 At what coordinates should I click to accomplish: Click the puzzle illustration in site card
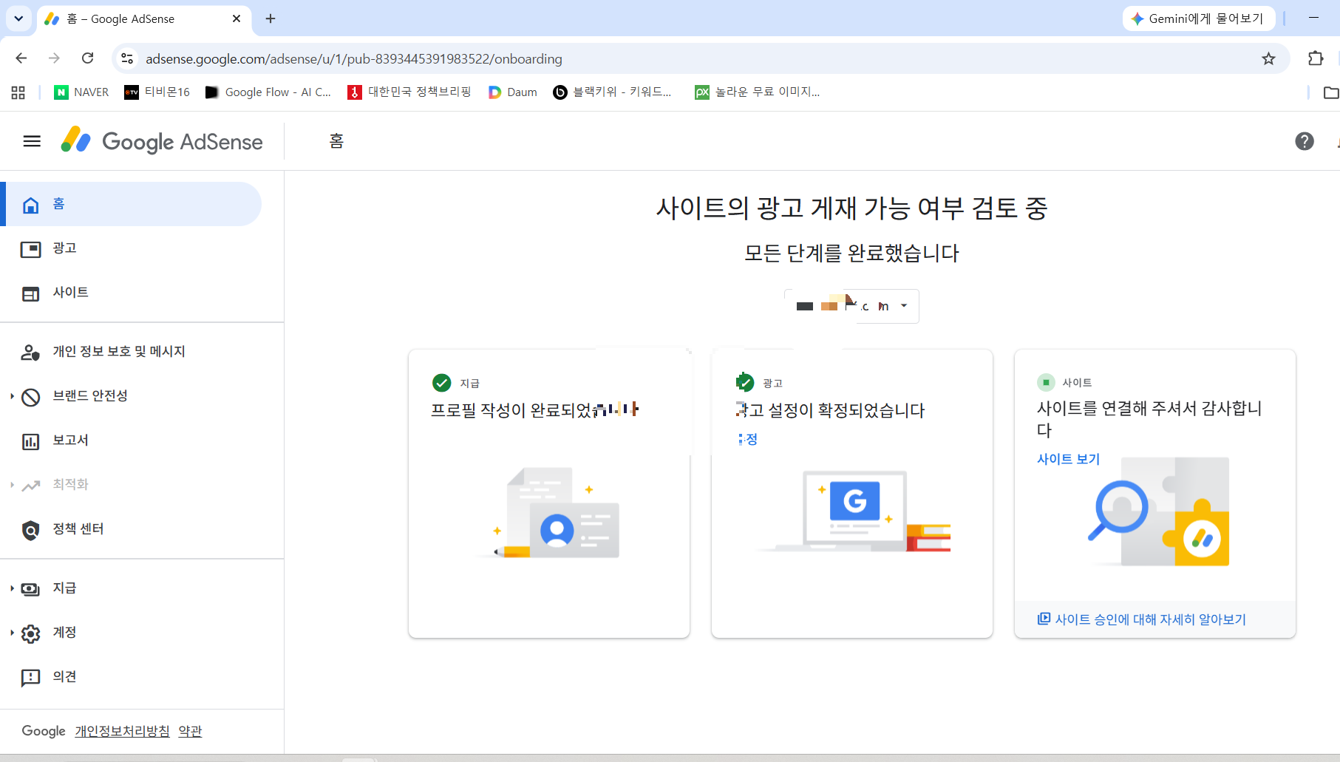coord(1159,511)
